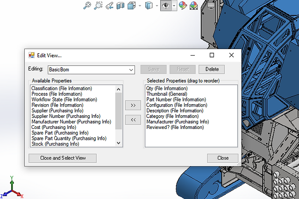Screen dimensions: 299x199
Task: Click the Apply Scene icon
Action: point(193,6)
